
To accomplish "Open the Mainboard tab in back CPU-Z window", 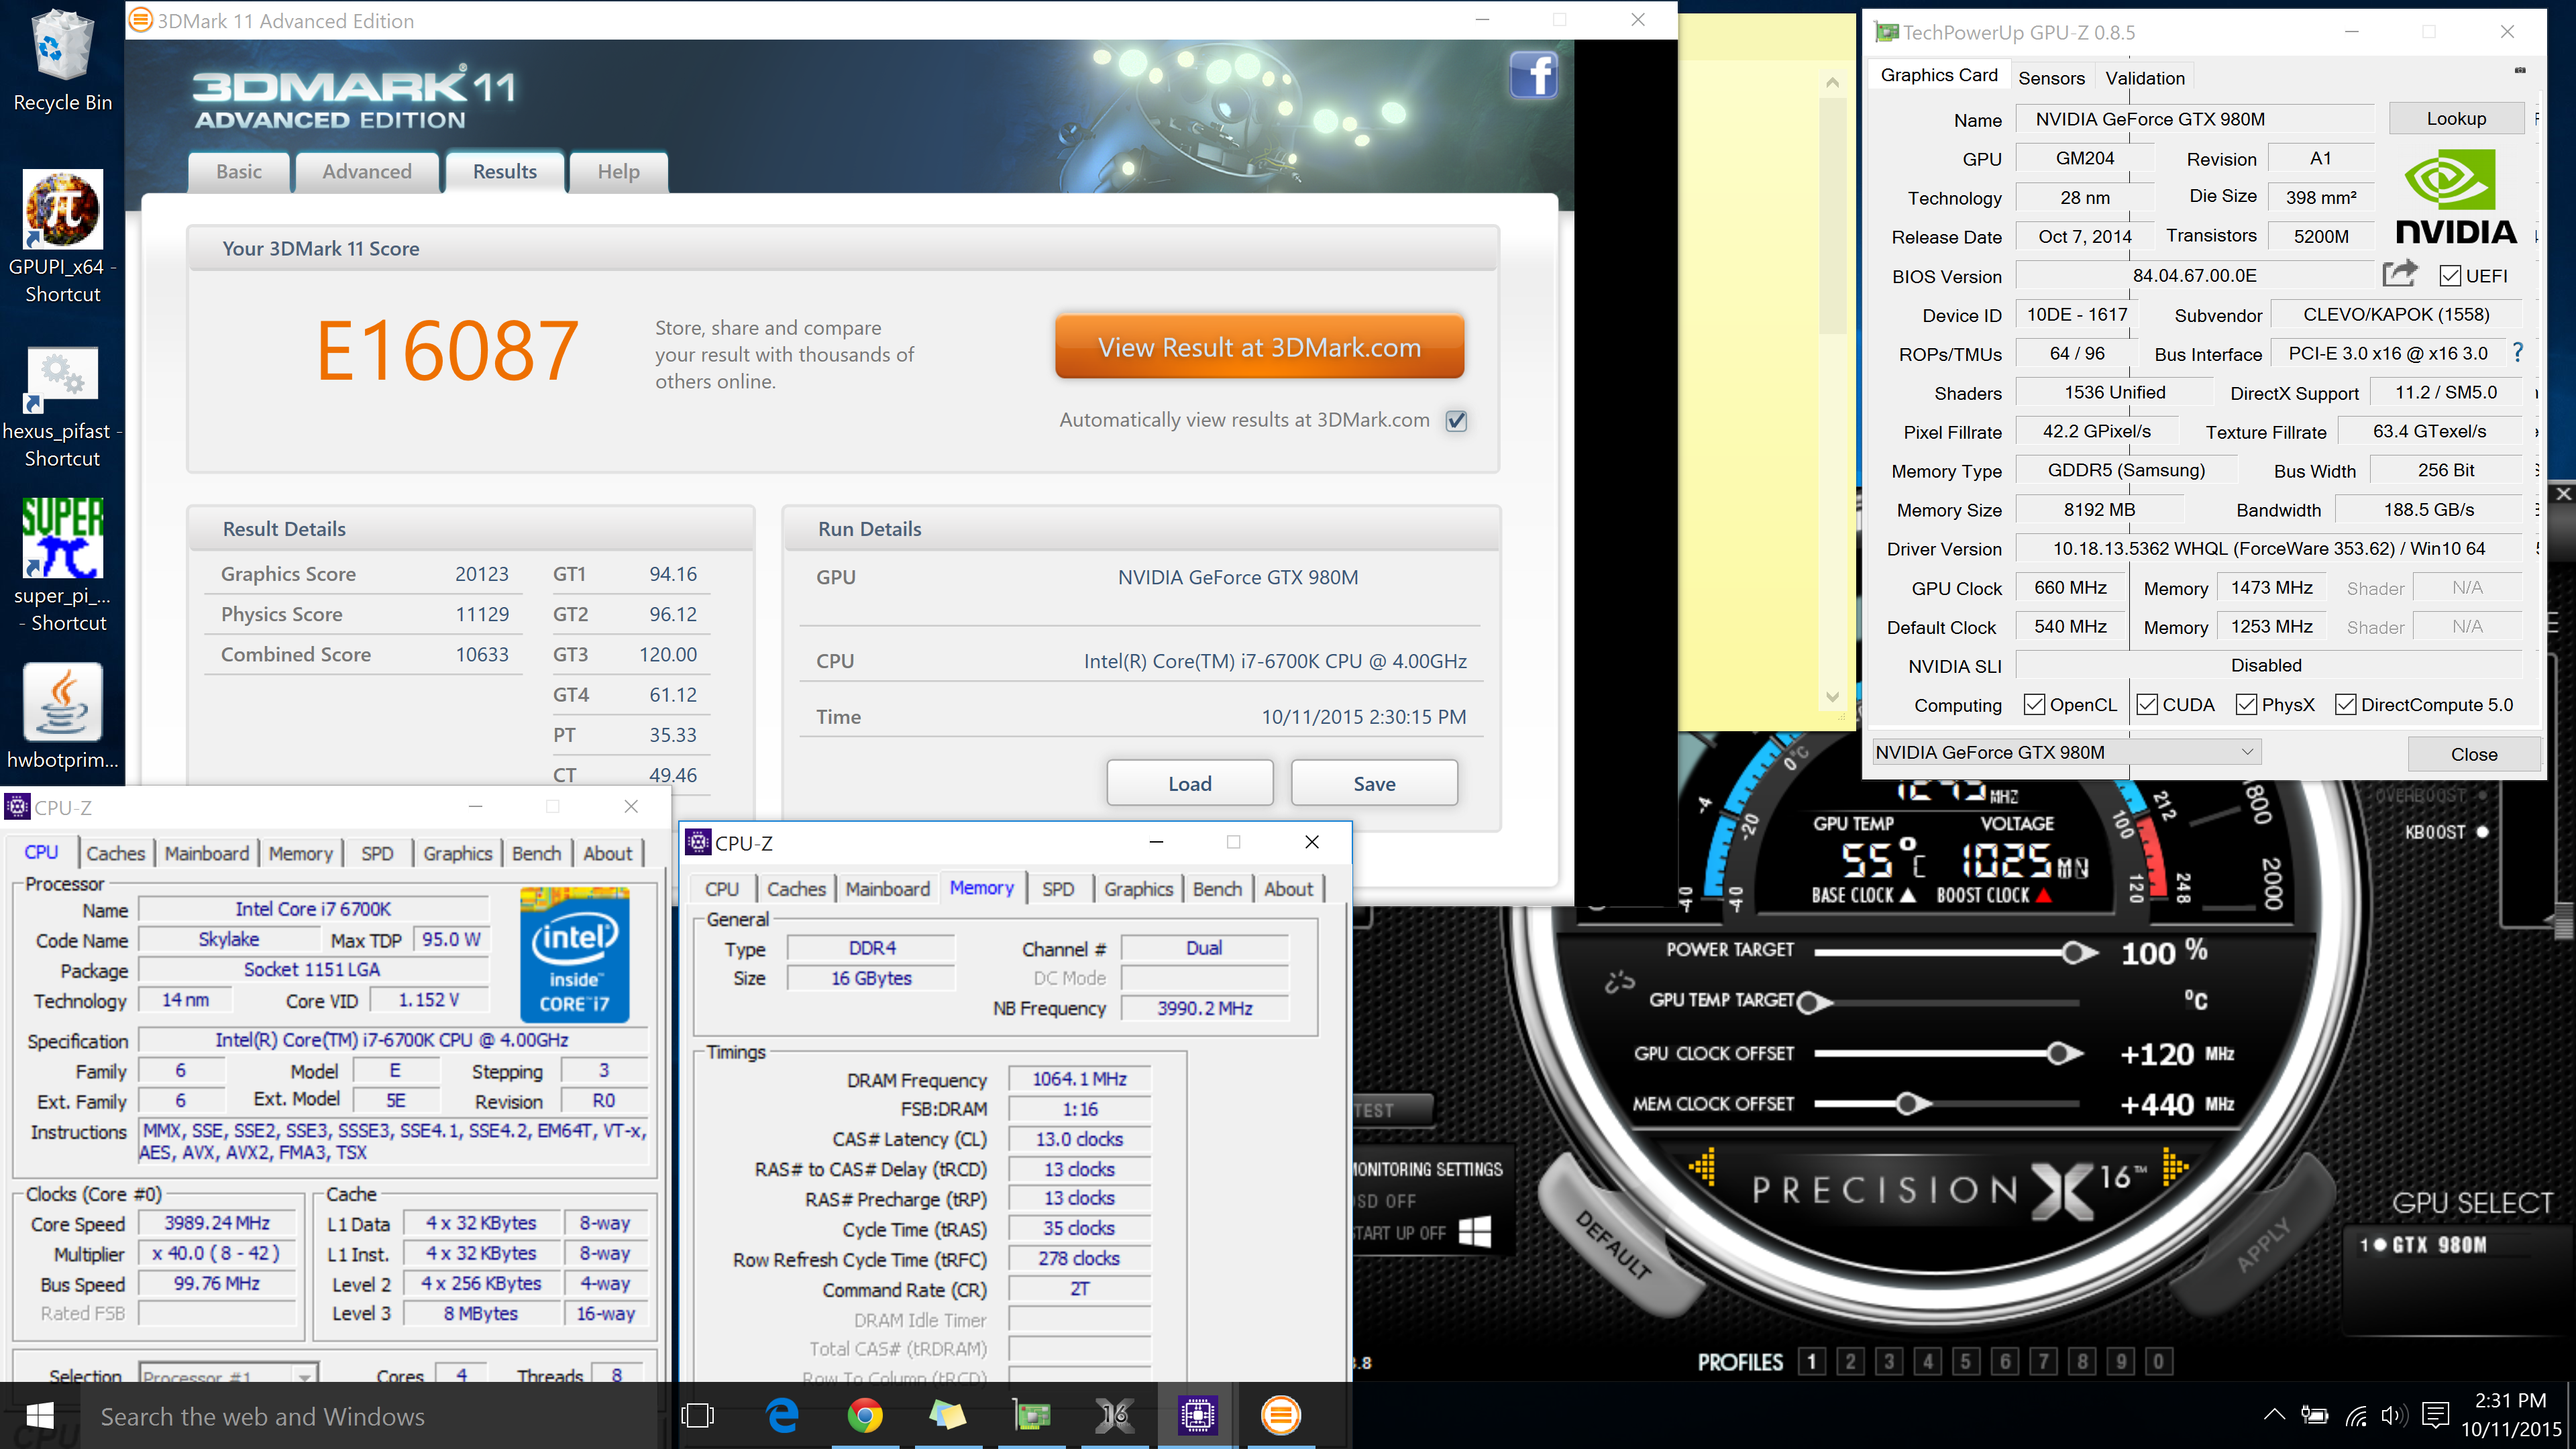I will coord(206,853).
